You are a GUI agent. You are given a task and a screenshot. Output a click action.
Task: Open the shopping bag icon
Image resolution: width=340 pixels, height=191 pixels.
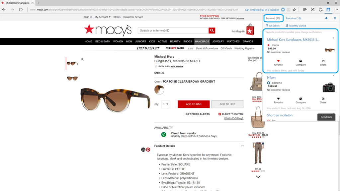[x=250, y=30]
